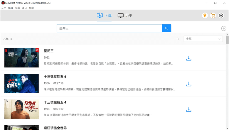This screenshot has width=229, height=130.
Task: Open the 视图 menu
Action: 18,8
